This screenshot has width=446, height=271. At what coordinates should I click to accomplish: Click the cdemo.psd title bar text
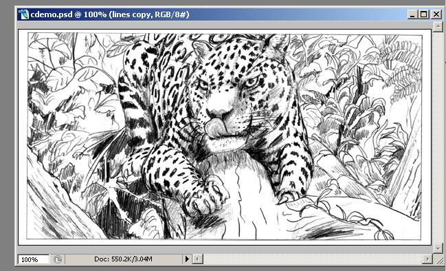coord(110,14)
